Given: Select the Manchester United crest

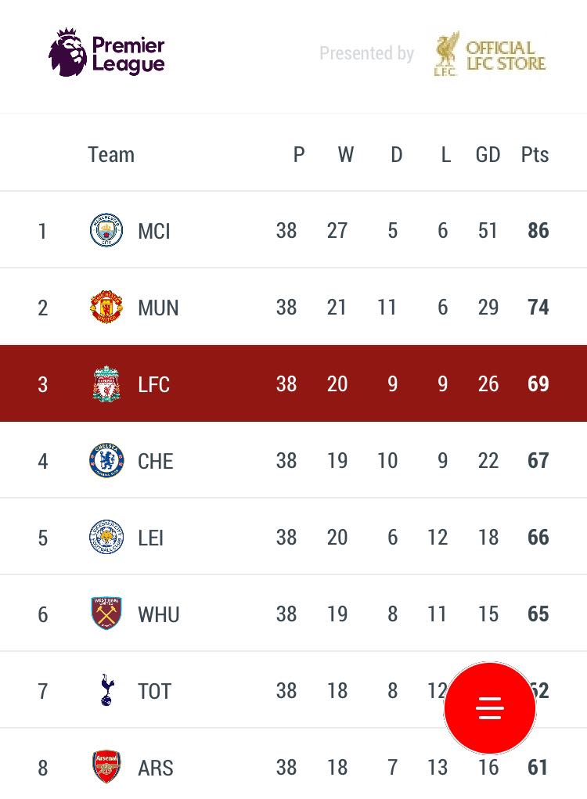Looking at the screenshot, I should (106, 307).
